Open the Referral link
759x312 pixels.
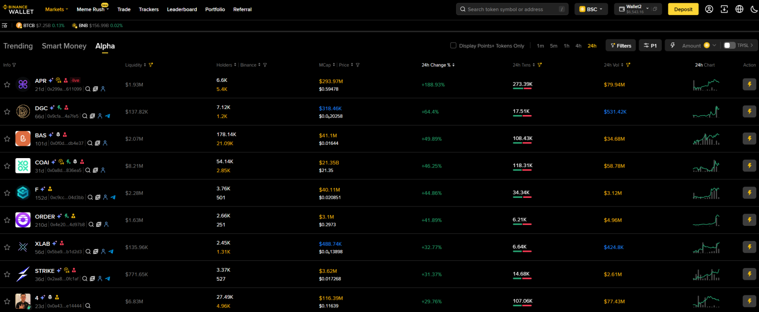tap(242, 9)
